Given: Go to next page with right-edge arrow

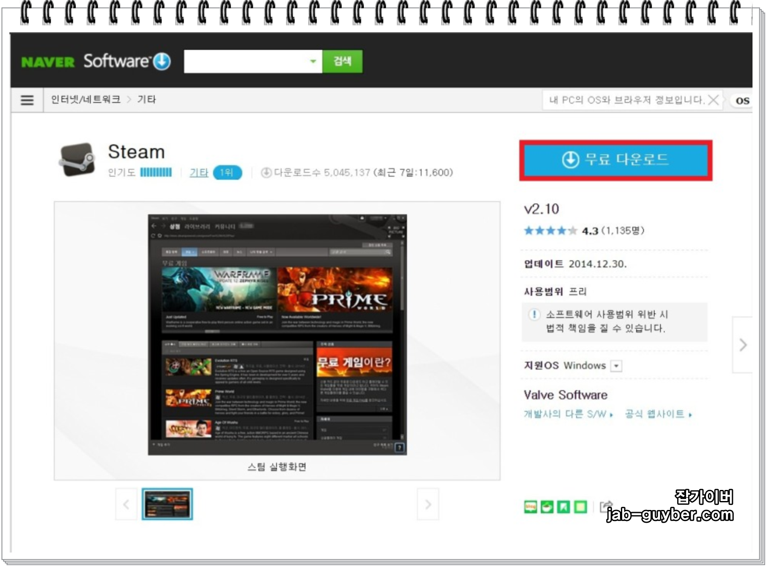Looking at the screenshot, I should [743, 345].
